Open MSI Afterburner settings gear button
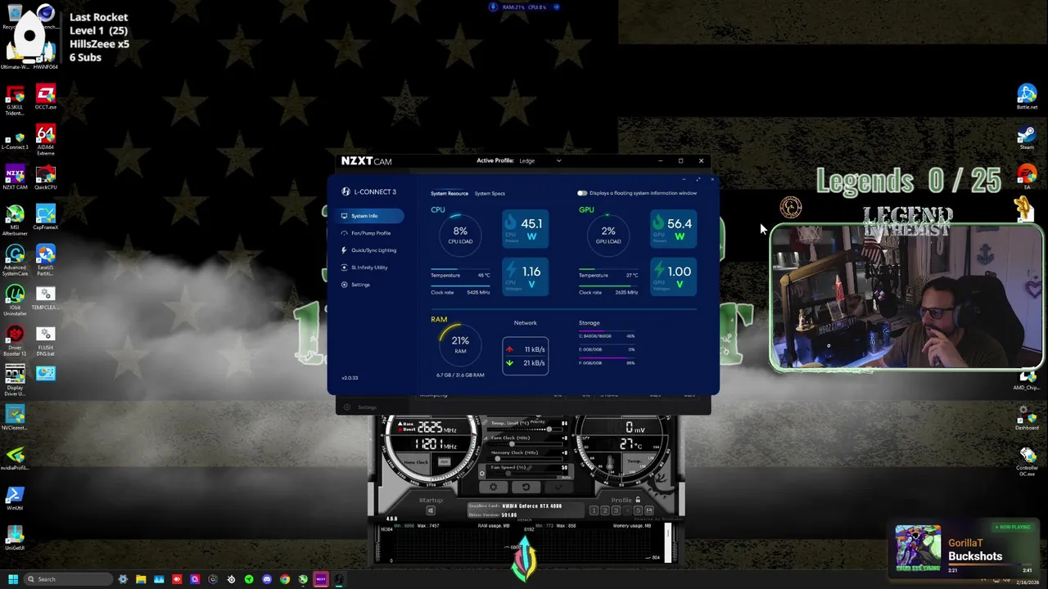1048x589 pixels. tap(493, 488)
